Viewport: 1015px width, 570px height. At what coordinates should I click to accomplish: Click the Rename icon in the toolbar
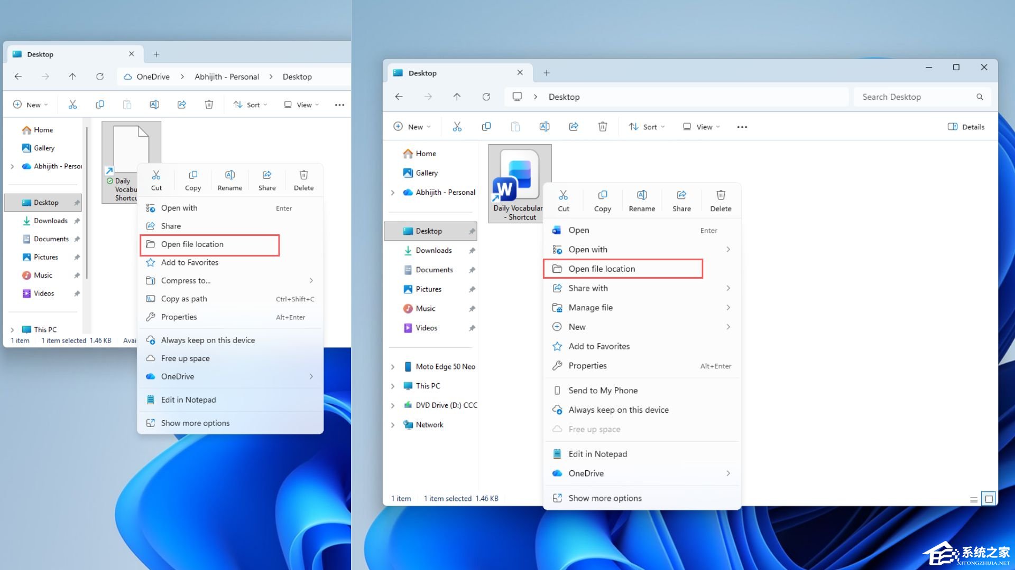click(x=545, y=127)
